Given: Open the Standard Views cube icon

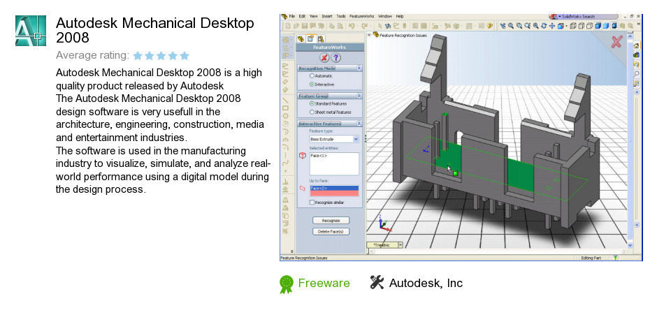Looking at the screenshot, I should pyautogui.click(x=561, y=26).
